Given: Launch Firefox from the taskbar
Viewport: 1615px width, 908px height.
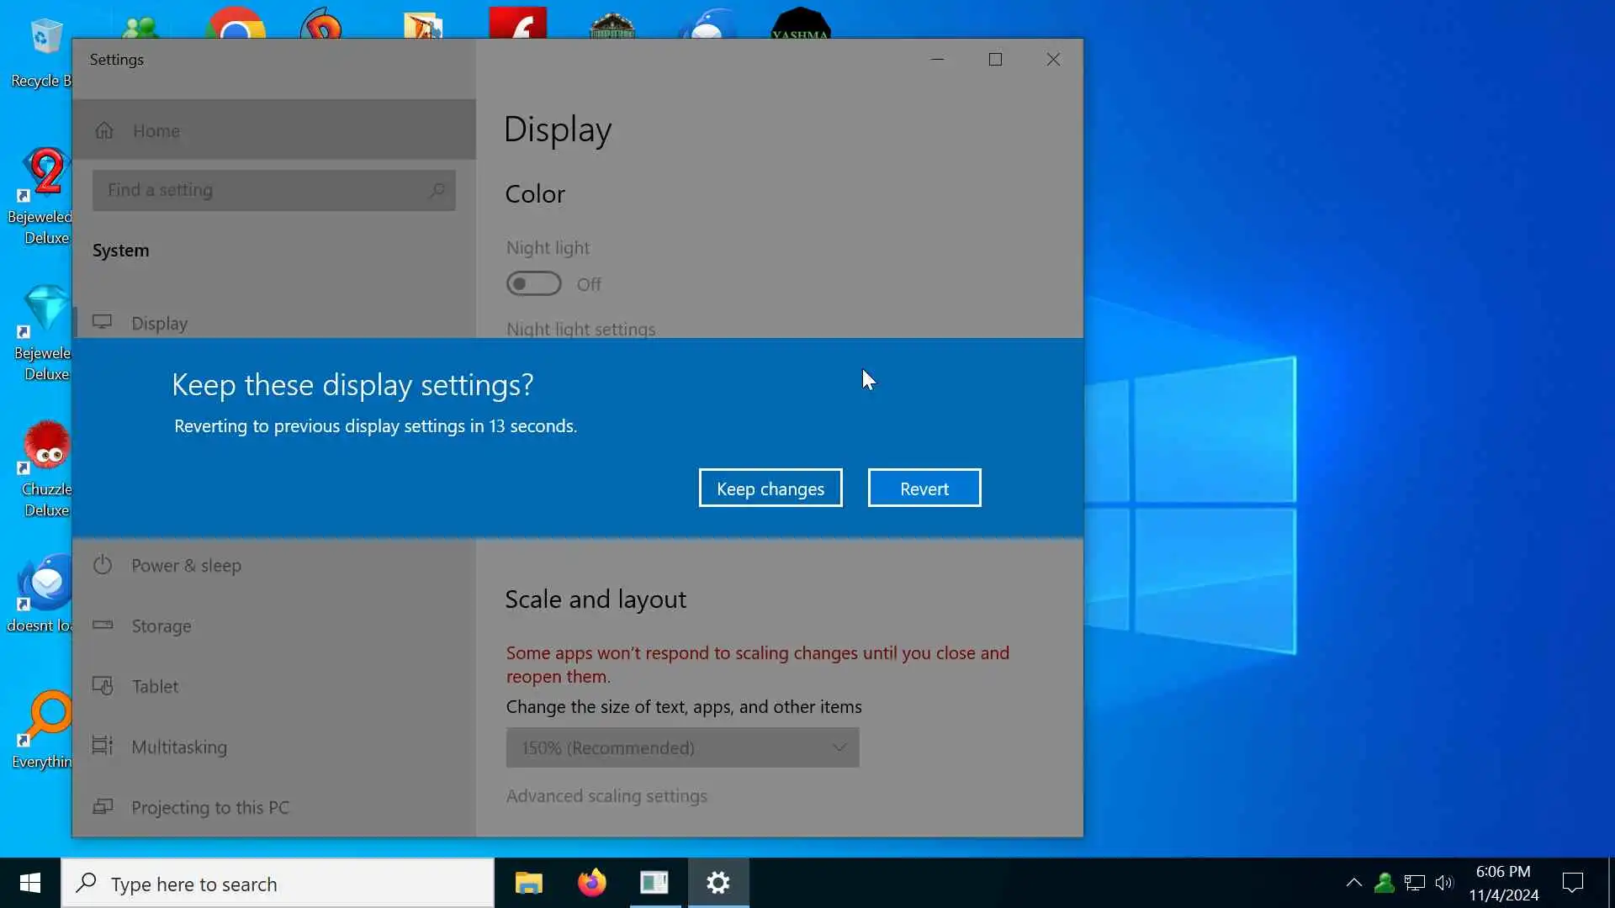Looking at the screenshot, I should coord(591,883).
